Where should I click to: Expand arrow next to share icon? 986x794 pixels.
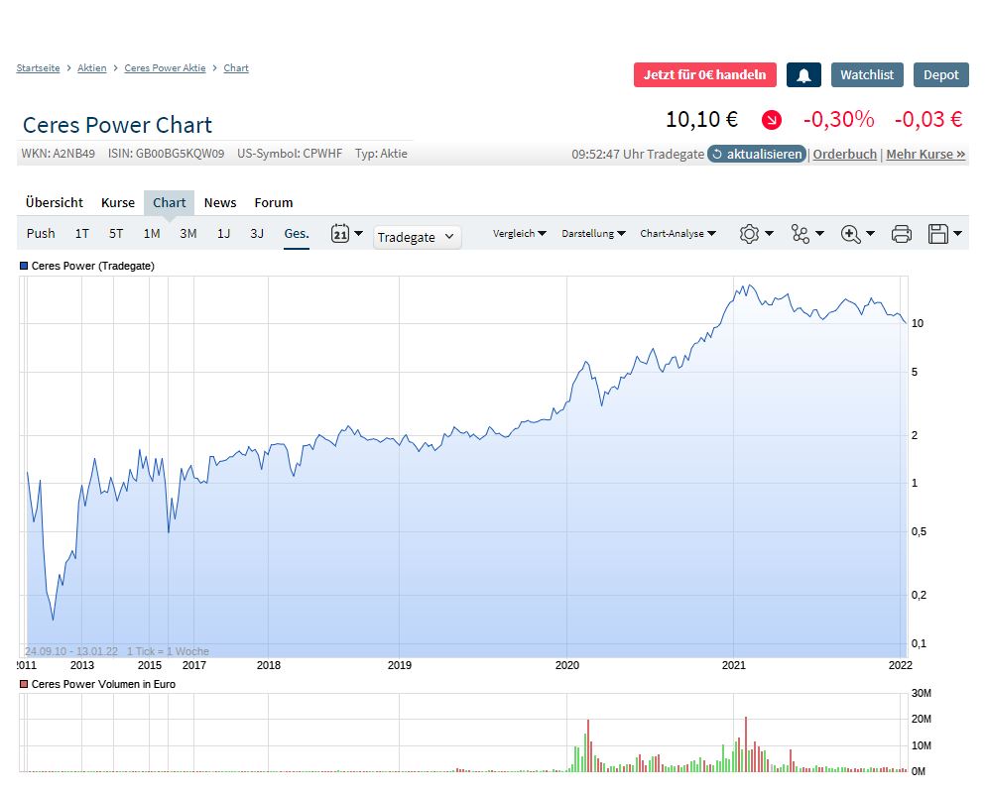pyautogui.click(x=819, y=233)
